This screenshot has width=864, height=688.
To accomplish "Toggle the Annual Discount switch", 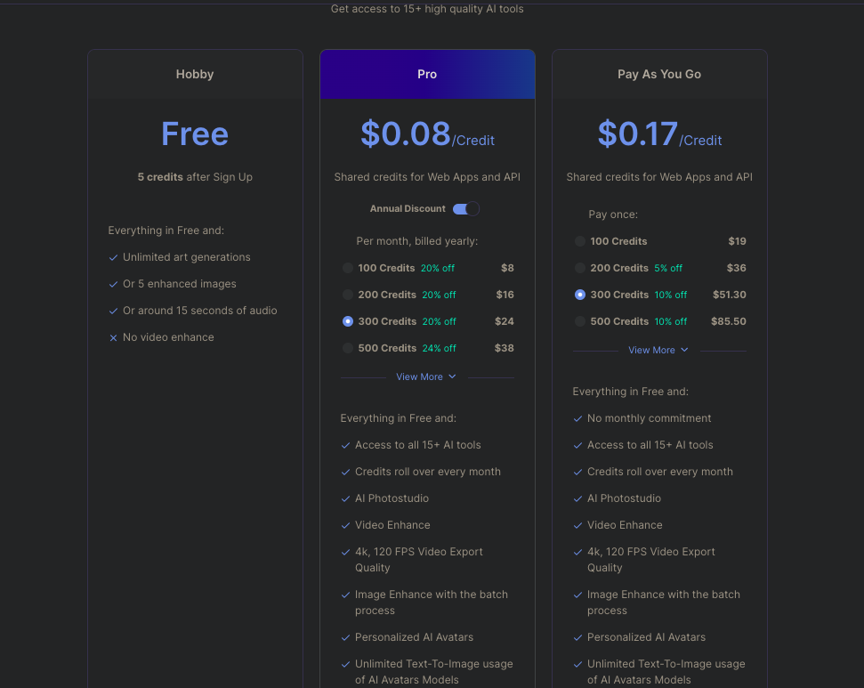I will [465, 209].
